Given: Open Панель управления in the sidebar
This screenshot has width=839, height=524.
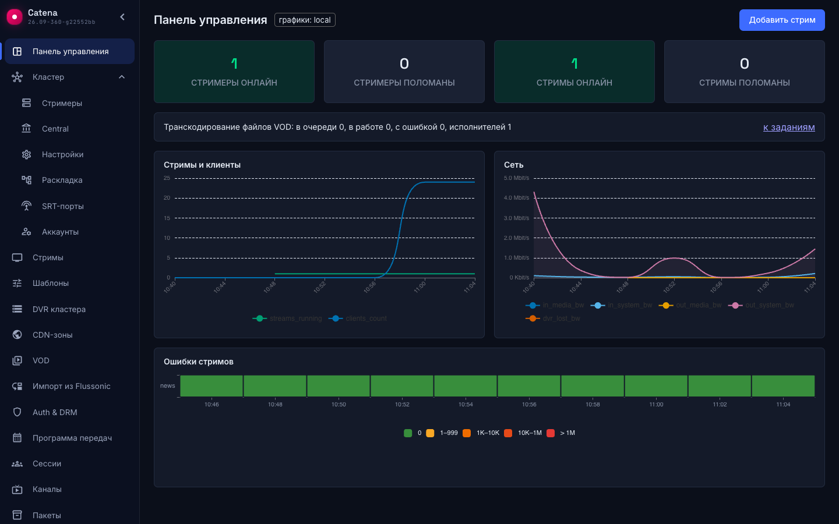Looking at the screenshot, I should point(69,51).
